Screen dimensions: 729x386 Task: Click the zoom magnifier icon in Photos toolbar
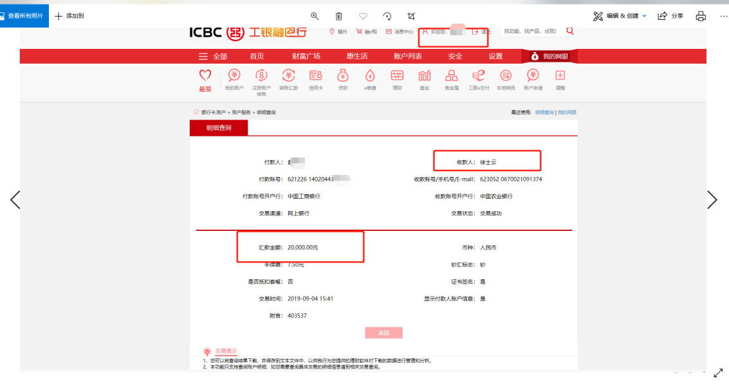click(315, 16)
